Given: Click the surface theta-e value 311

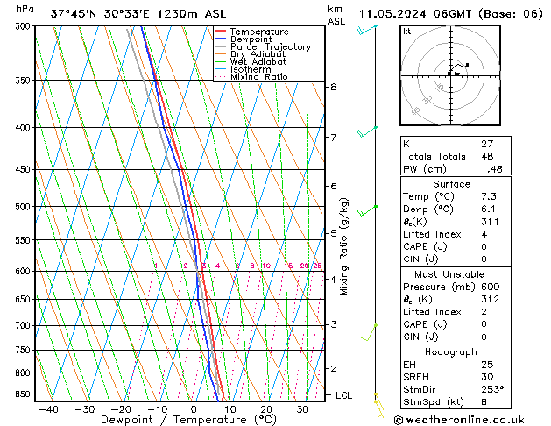Looking at the screenshot, I should click(x=491, y=222).
